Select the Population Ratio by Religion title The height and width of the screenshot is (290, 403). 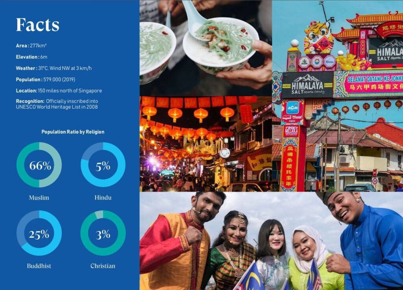pyautogui.click(x=73, y=132)
